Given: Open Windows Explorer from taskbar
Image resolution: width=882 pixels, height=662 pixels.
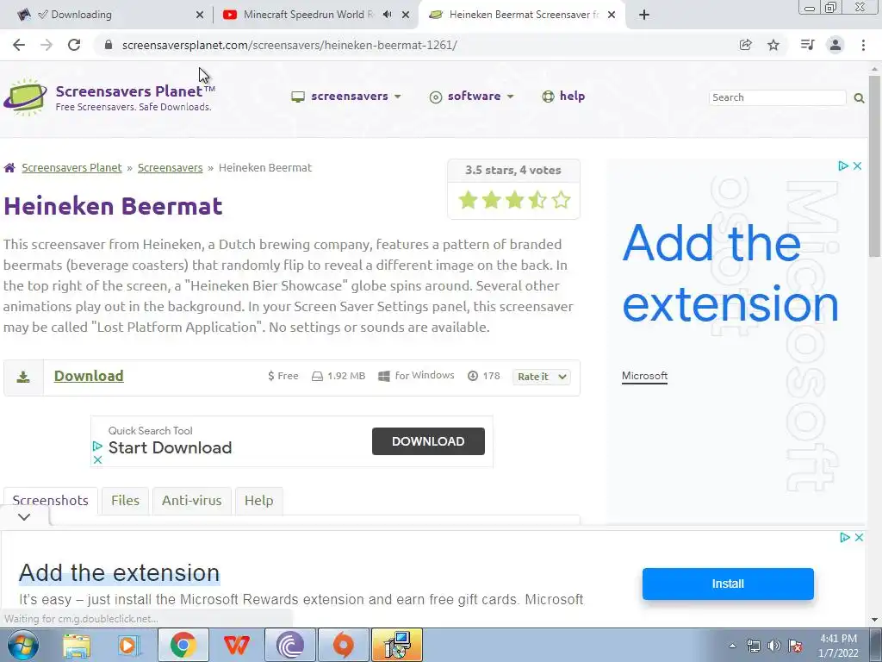Looking at the screenshot, I should (x=77, y=645).
